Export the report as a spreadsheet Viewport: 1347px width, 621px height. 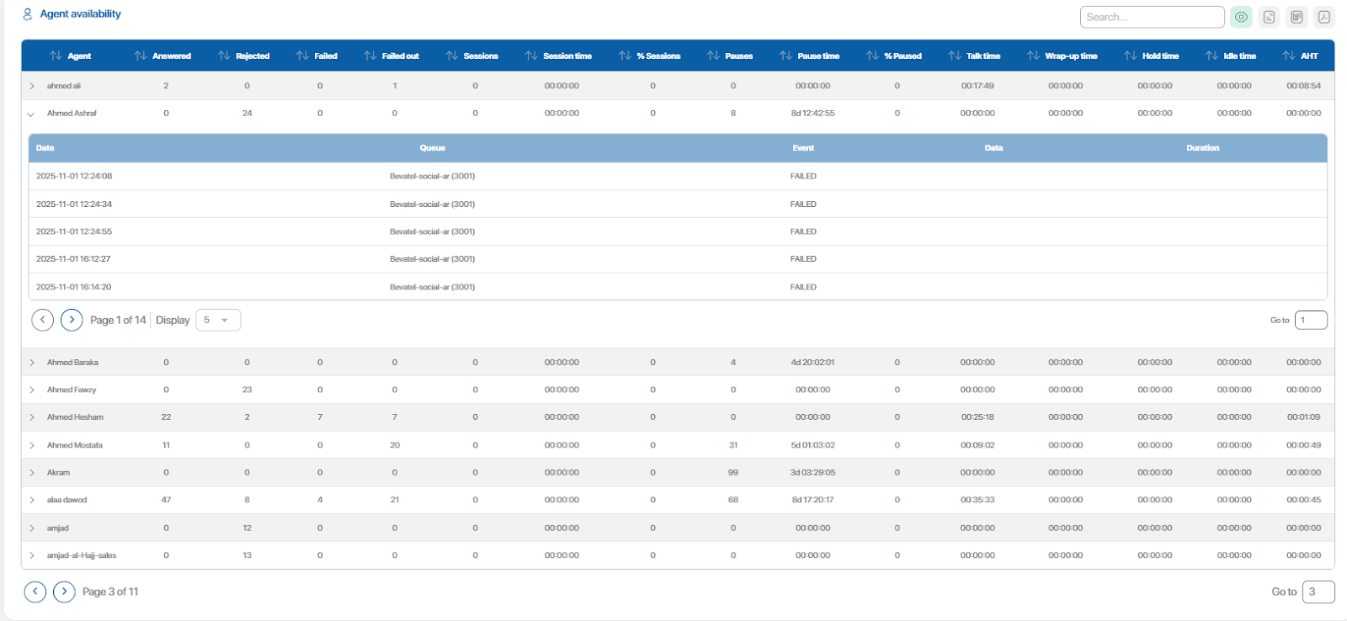click(1296, 17)
